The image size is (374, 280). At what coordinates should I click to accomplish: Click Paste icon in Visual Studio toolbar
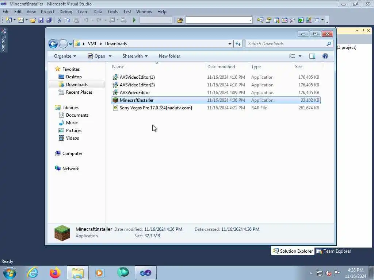[76, 20]
